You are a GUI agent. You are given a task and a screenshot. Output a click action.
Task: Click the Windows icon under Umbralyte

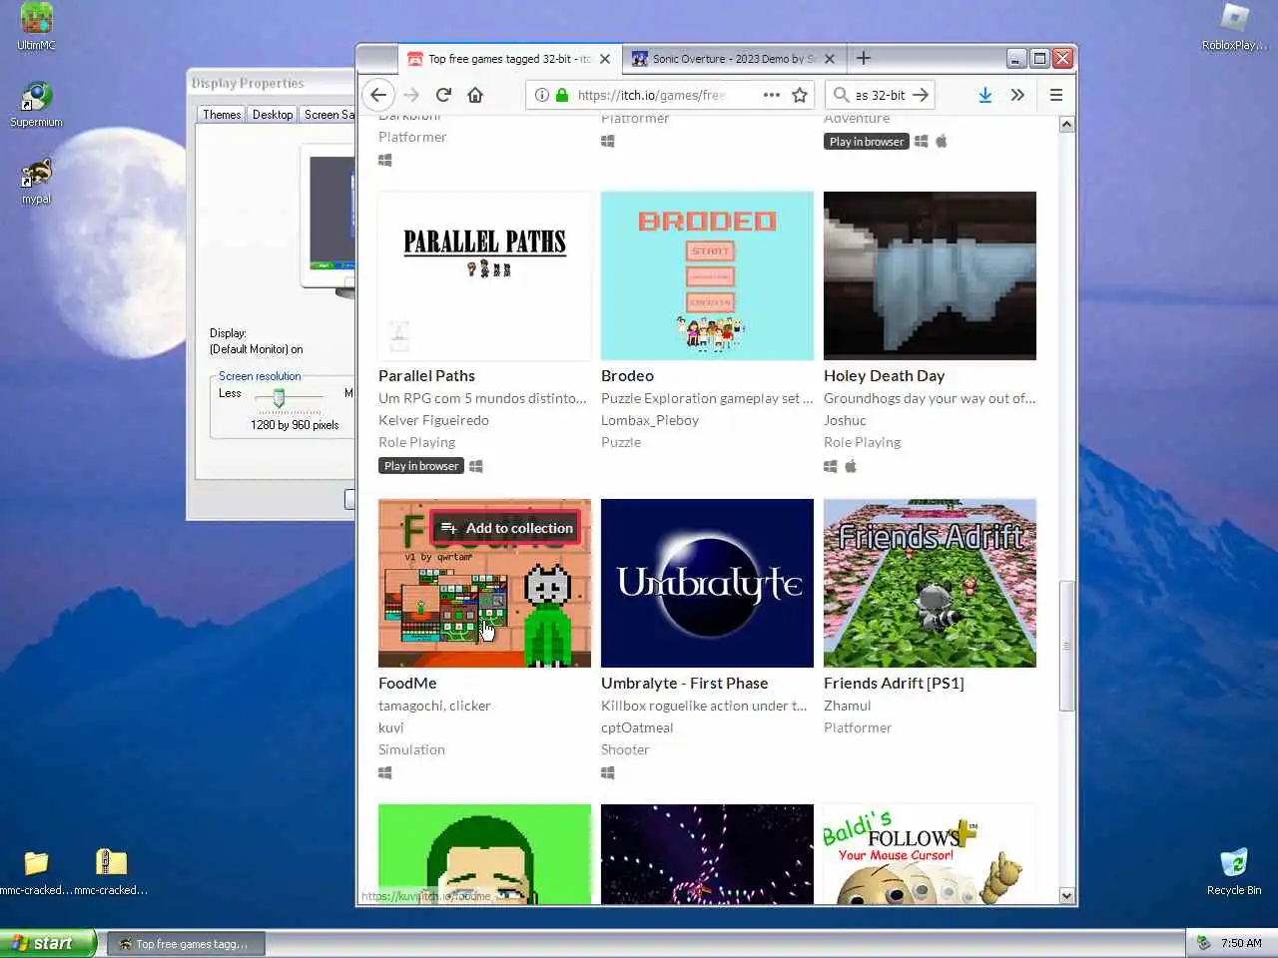pos(608,772)
